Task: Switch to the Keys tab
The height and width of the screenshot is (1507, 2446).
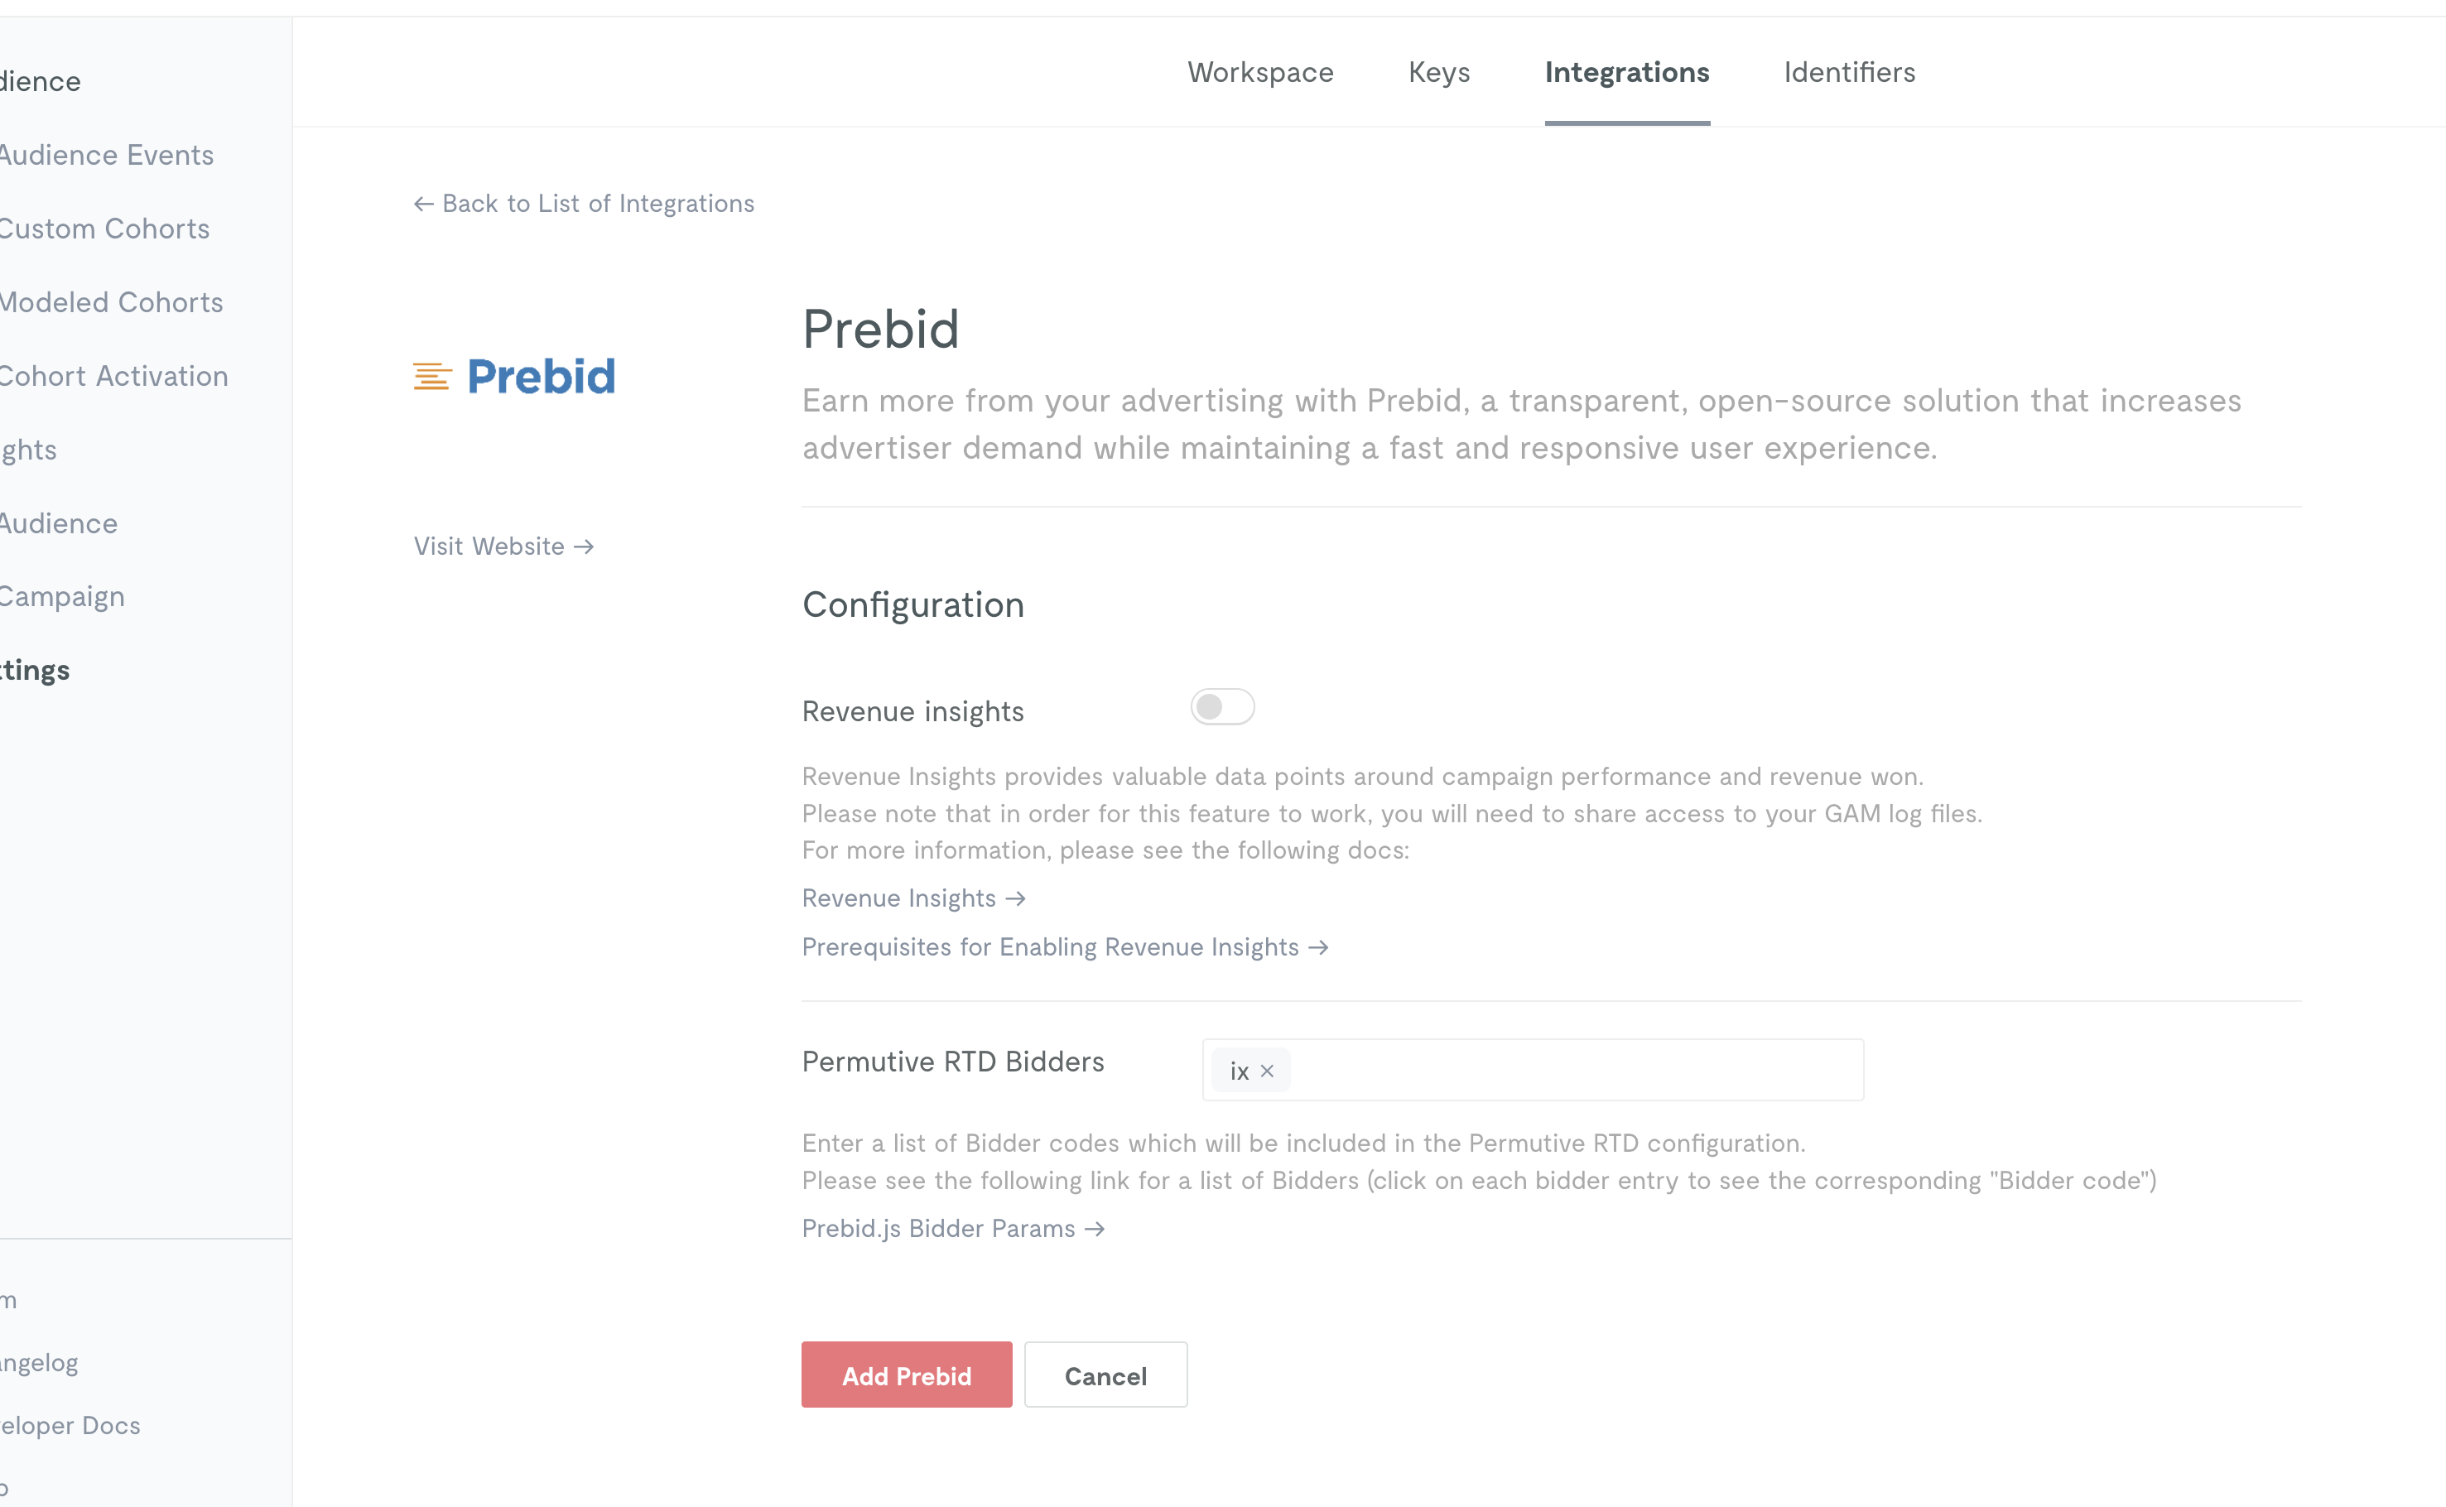Action: 1438,72
